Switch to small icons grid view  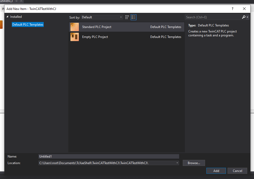pyautogui.click(x=127, y=17)
